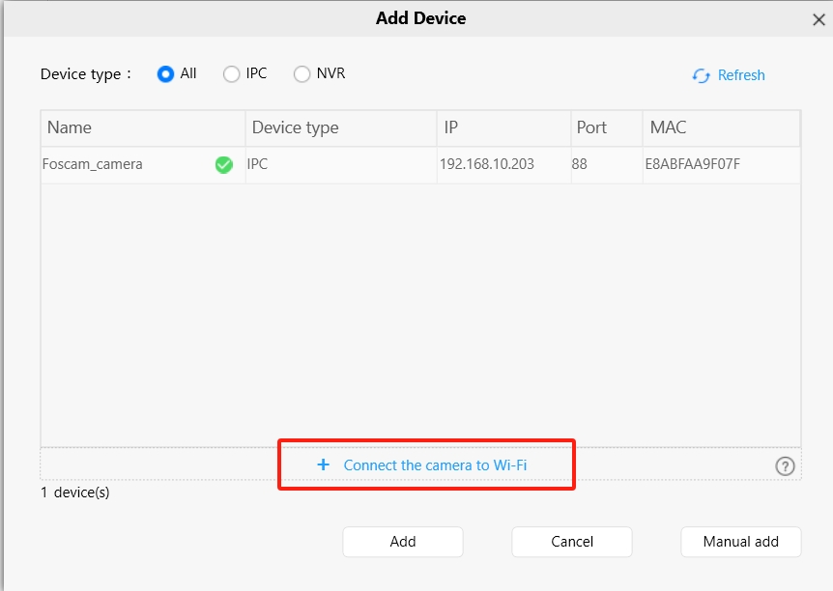The height and width of the screenshot is (591, 833).
Task: Click the Cancel button
Action: 571,542
